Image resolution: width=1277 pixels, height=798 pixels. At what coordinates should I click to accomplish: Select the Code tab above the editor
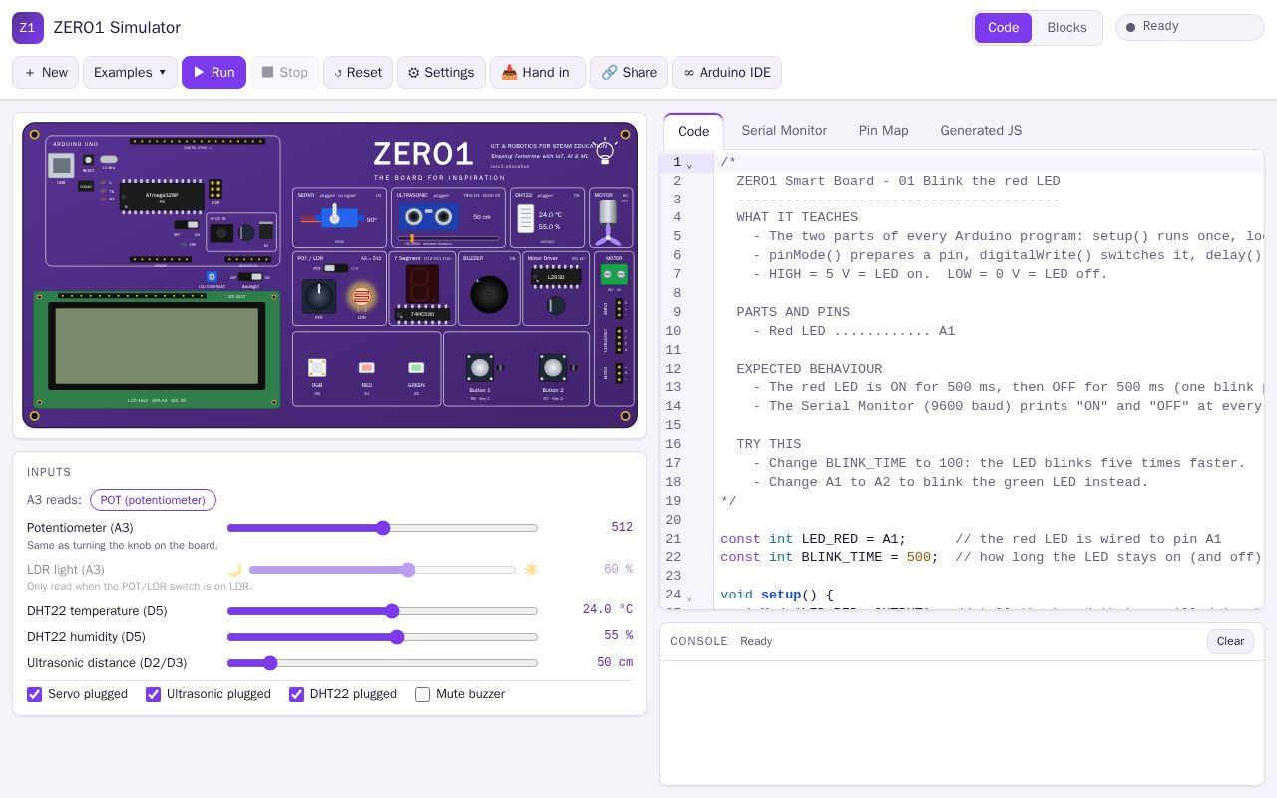(693, 131)
